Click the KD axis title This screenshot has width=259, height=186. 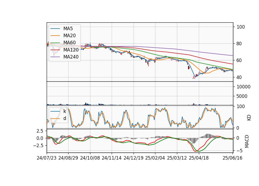[249, 118]
